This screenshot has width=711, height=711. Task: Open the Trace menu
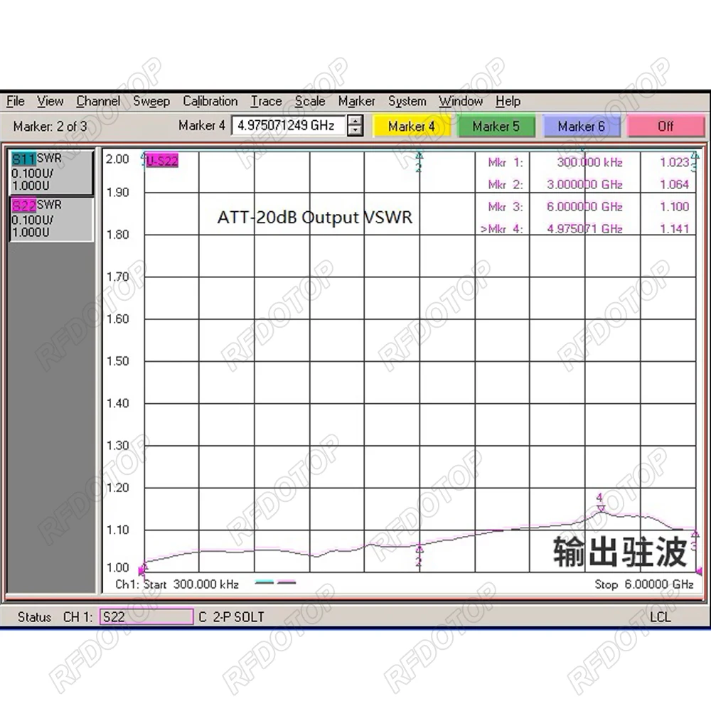(266, 101)
